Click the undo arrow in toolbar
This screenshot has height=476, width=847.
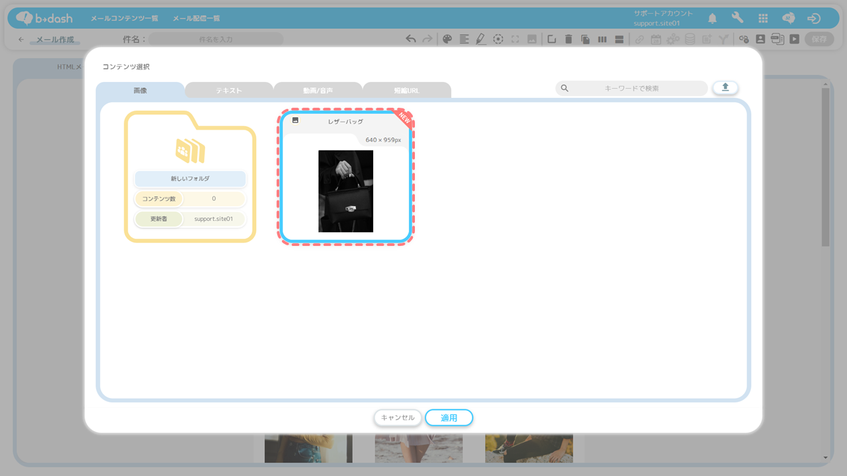click(411, 39)
